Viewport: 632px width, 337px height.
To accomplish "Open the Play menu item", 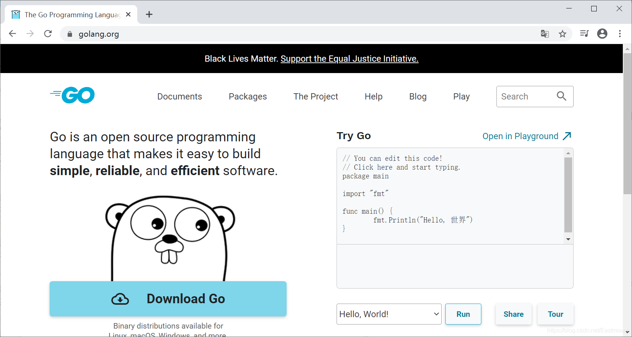I will tap(462, 97).
